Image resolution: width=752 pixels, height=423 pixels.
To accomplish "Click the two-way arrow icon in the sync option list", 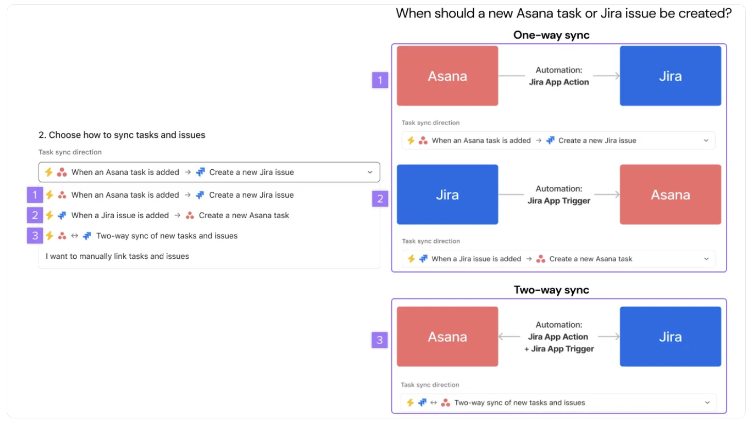I will coord(75,236).
